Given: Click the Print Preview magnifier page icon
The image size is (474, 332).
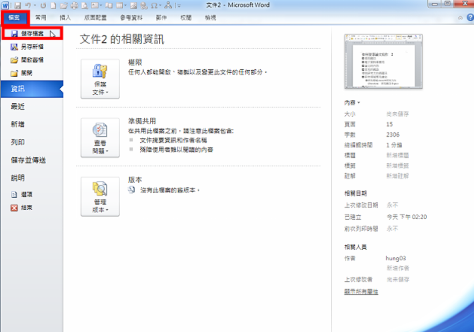Looking at the screenshot, I should [84, 6].
